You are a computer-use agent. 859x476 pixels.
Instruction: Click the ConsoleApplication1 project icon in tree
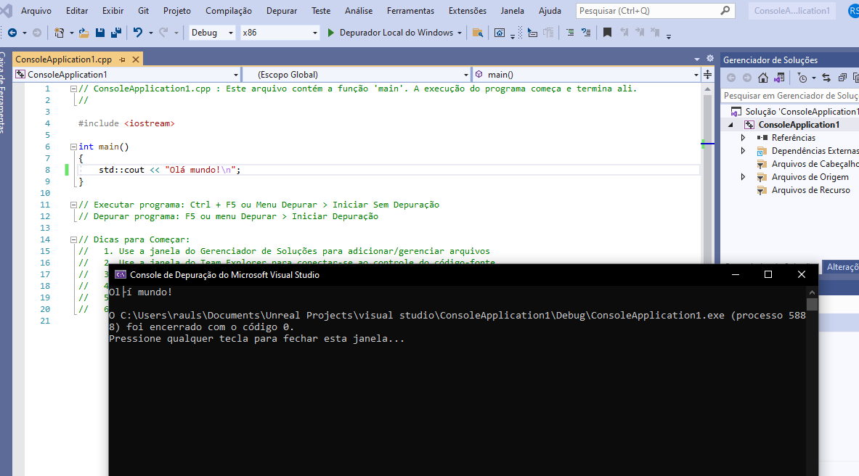coord(749,125)
